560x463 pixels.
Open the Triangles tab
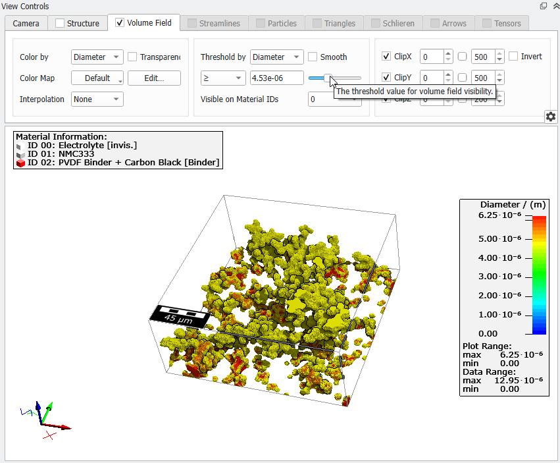tap(334, 23)
